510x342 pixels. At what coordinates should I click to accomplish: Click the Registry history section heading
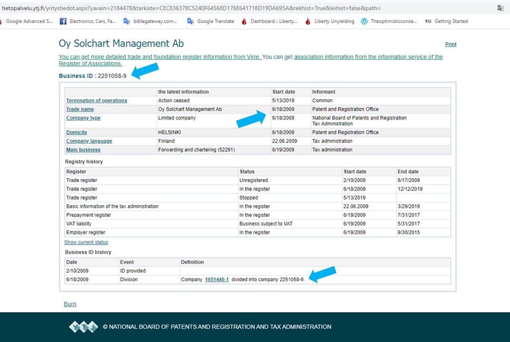coord(84,161)
